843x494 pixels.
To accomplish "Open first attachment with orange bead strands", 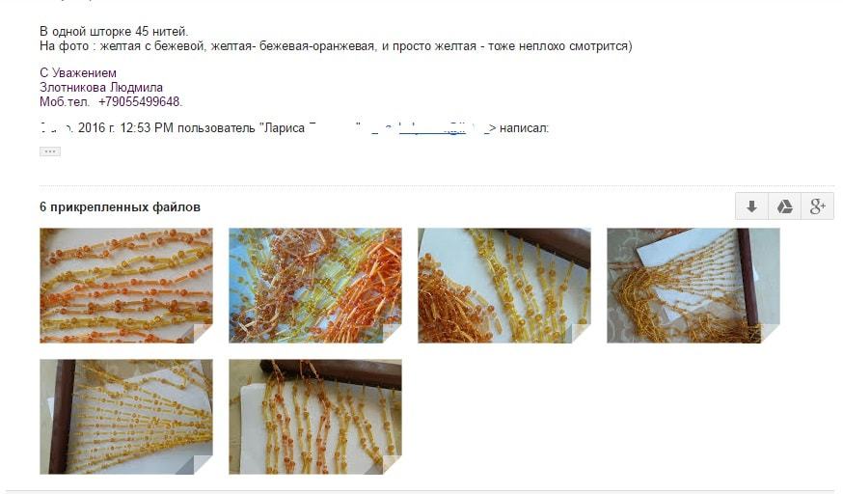I will pos(126,286).
